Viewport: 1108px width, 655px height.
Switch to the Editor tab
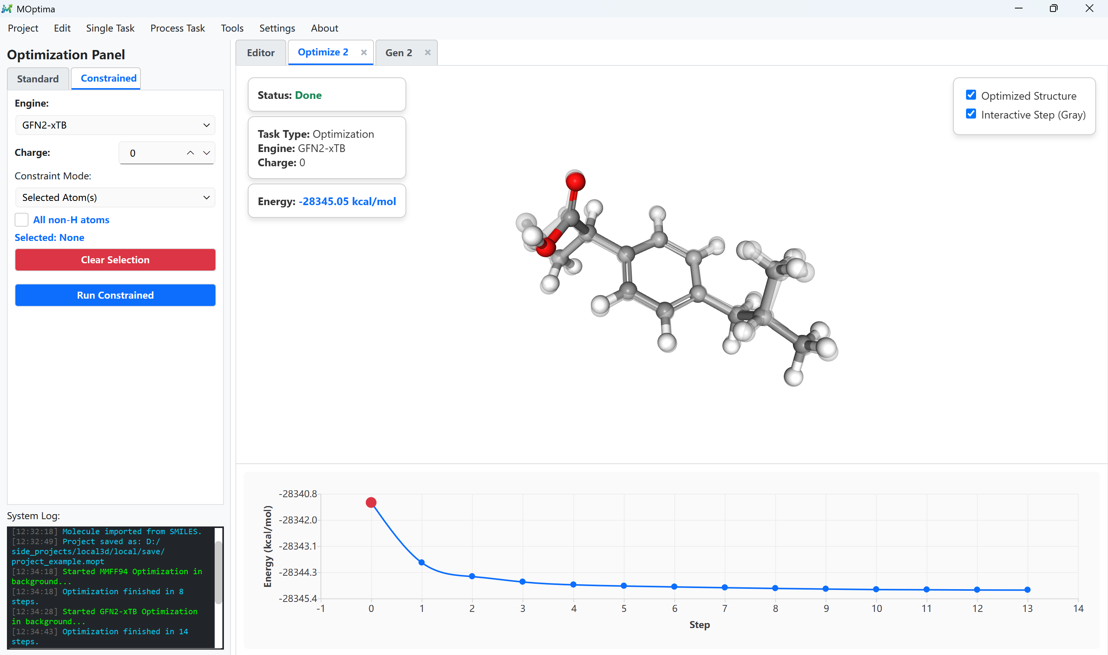[261, 53]
